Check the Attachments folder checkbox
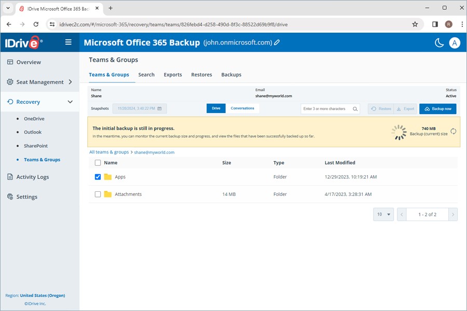467x311 pixels. 98,194
